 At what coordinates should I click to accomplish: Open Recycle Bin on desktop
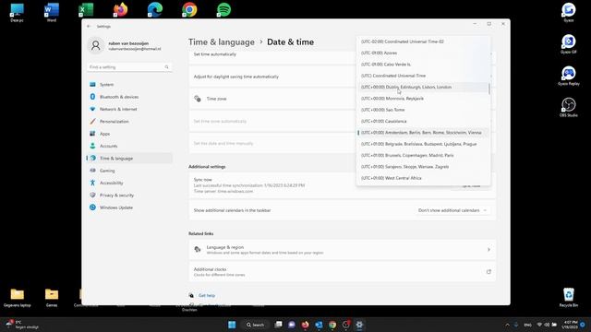tap(569, 297)
